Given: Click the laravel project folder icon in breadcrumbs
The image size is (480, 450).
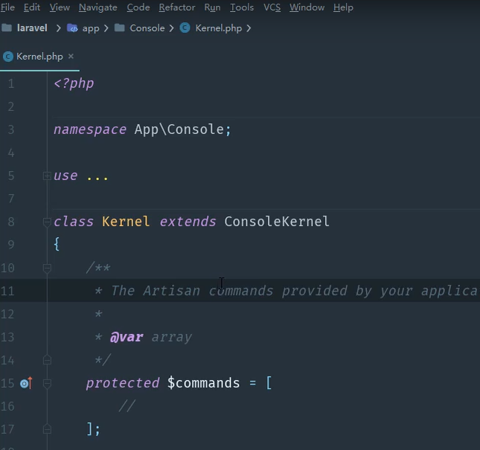Looking at the screenshot, I should point(7,28).
